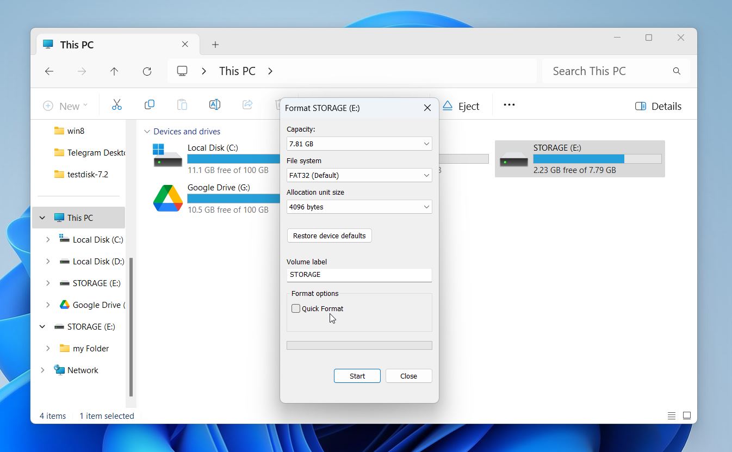Open Telegram Desktop folder in sidebar
This screenshot has width=732, height=452.
click(x=89, y=152)
